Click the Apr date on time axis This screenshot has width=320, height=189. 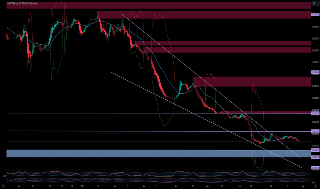coord(176,186)
